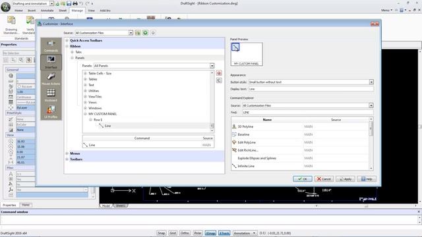422x237 pixels.
Task: Switch to the Sheet1 tab below drawing
Action: (x=120, y=206)
